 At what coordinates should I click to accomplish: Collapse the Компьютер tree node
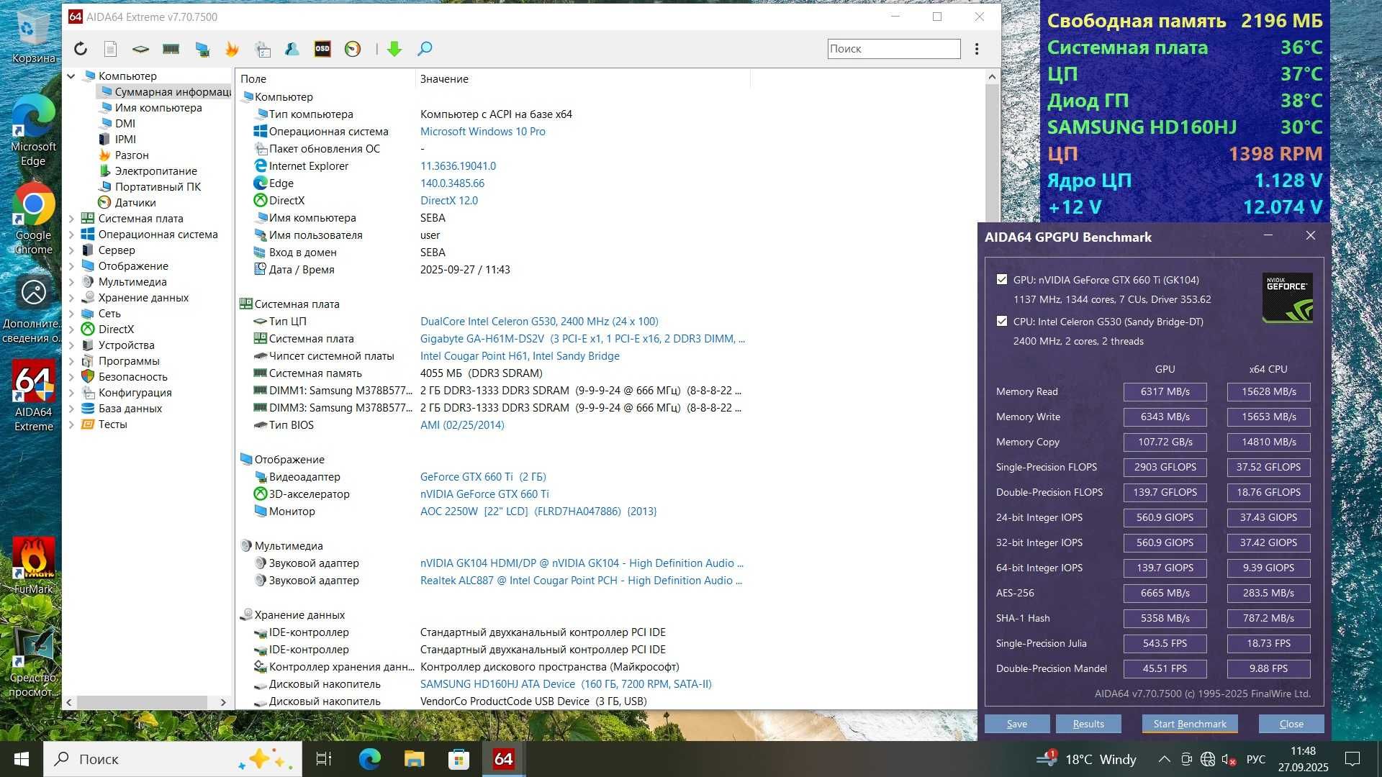pyautogui.click(x=71, y=76)
